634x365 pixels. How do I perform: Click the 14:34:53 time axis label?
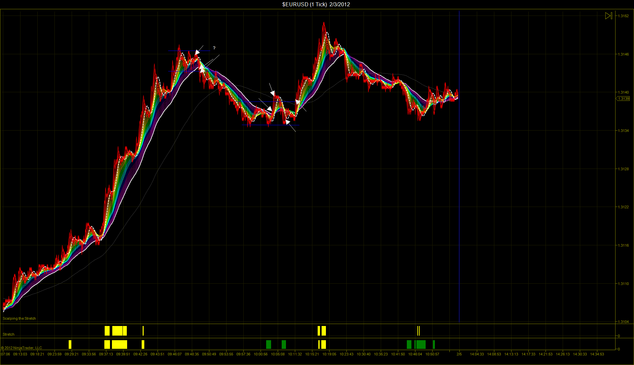[x=597, y=354]
